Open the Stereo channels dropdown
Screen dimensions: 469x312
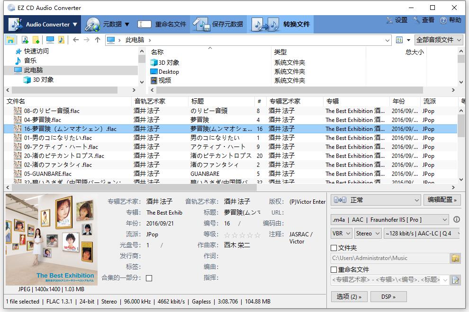click(368, 233)
